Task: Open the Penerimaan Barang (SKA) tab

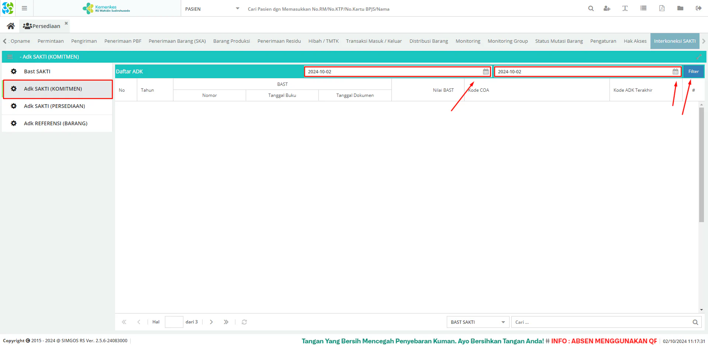Action: pos(177,41)
